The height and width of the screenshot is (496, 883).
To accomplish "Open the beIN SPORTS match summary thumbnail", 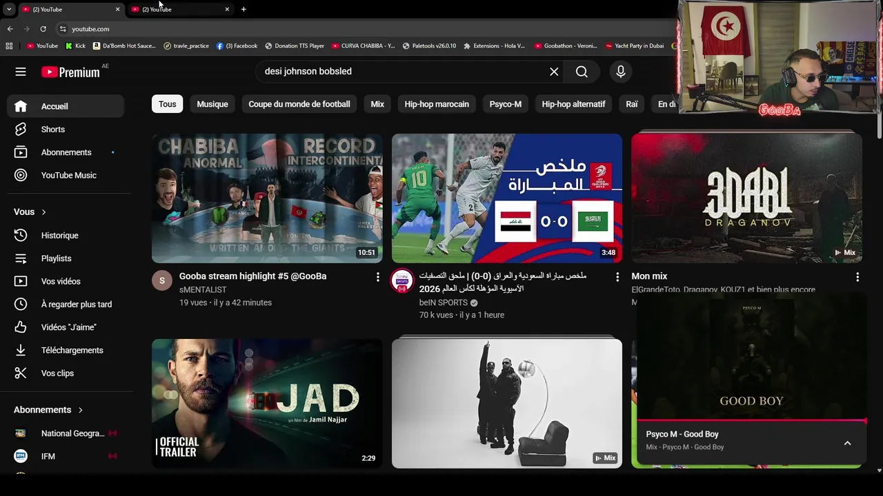I will pos(507,198).
